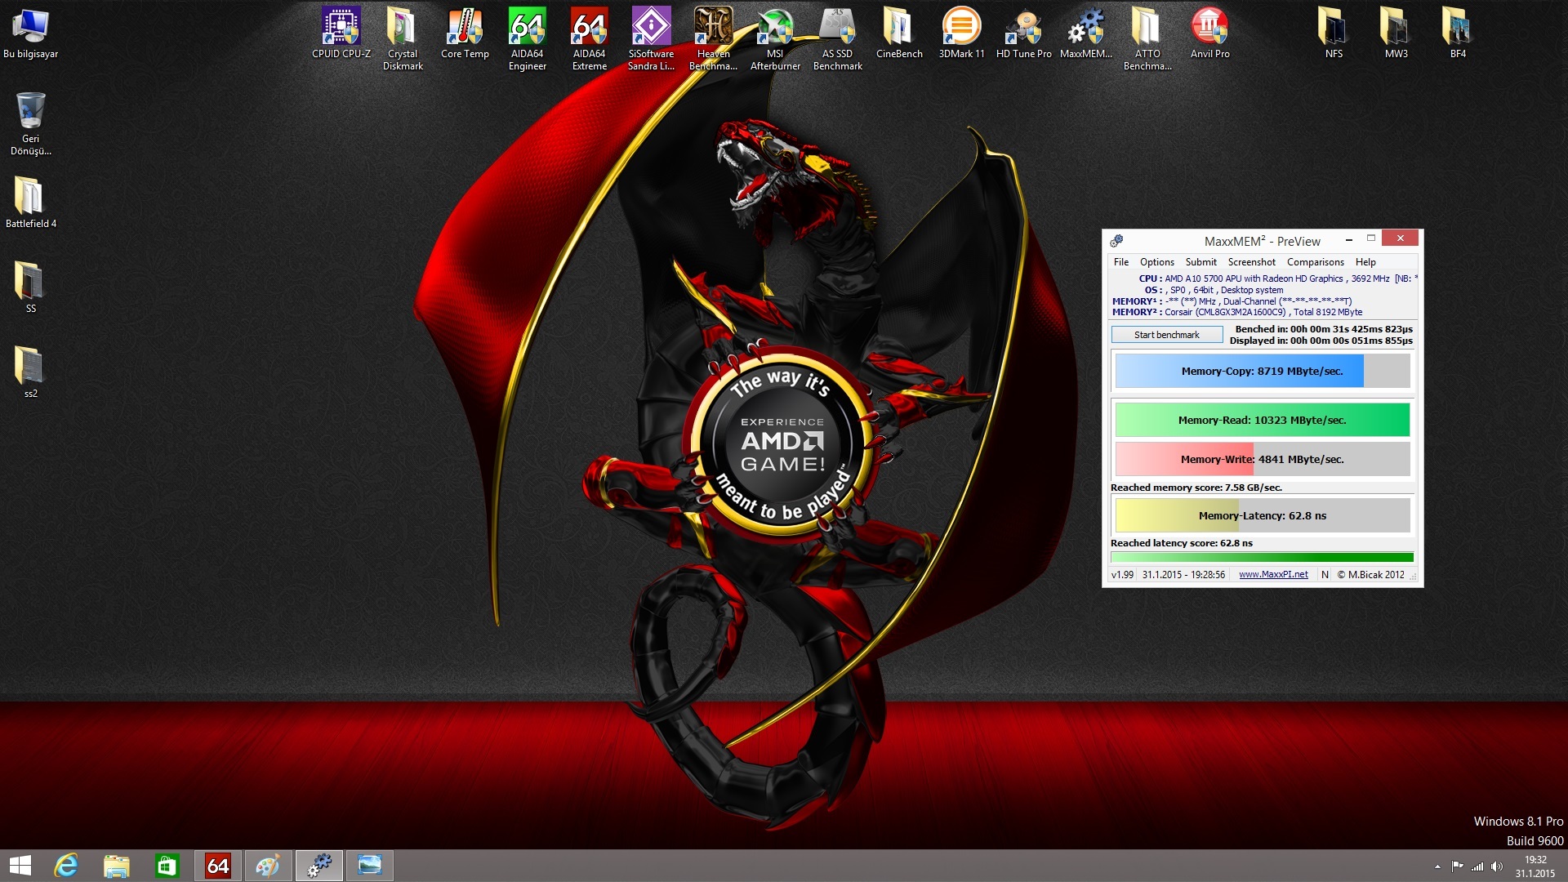The width and height of the screenshot is (1568, 882).
Task: Launch Heaven Benchmark shortcut
Action: coord(713,39)
